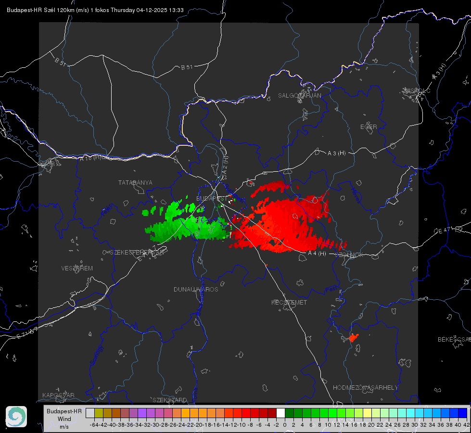
Task: Select the BÉKÉSCSABA city label
Action: (454, 339)
